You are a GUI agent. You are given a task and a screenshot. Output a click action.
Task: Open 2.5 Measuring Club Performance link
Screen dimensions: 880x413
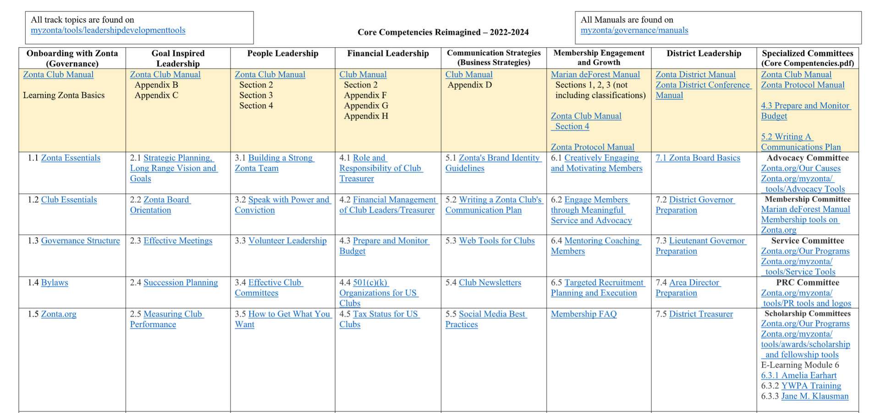pos(167,319)
